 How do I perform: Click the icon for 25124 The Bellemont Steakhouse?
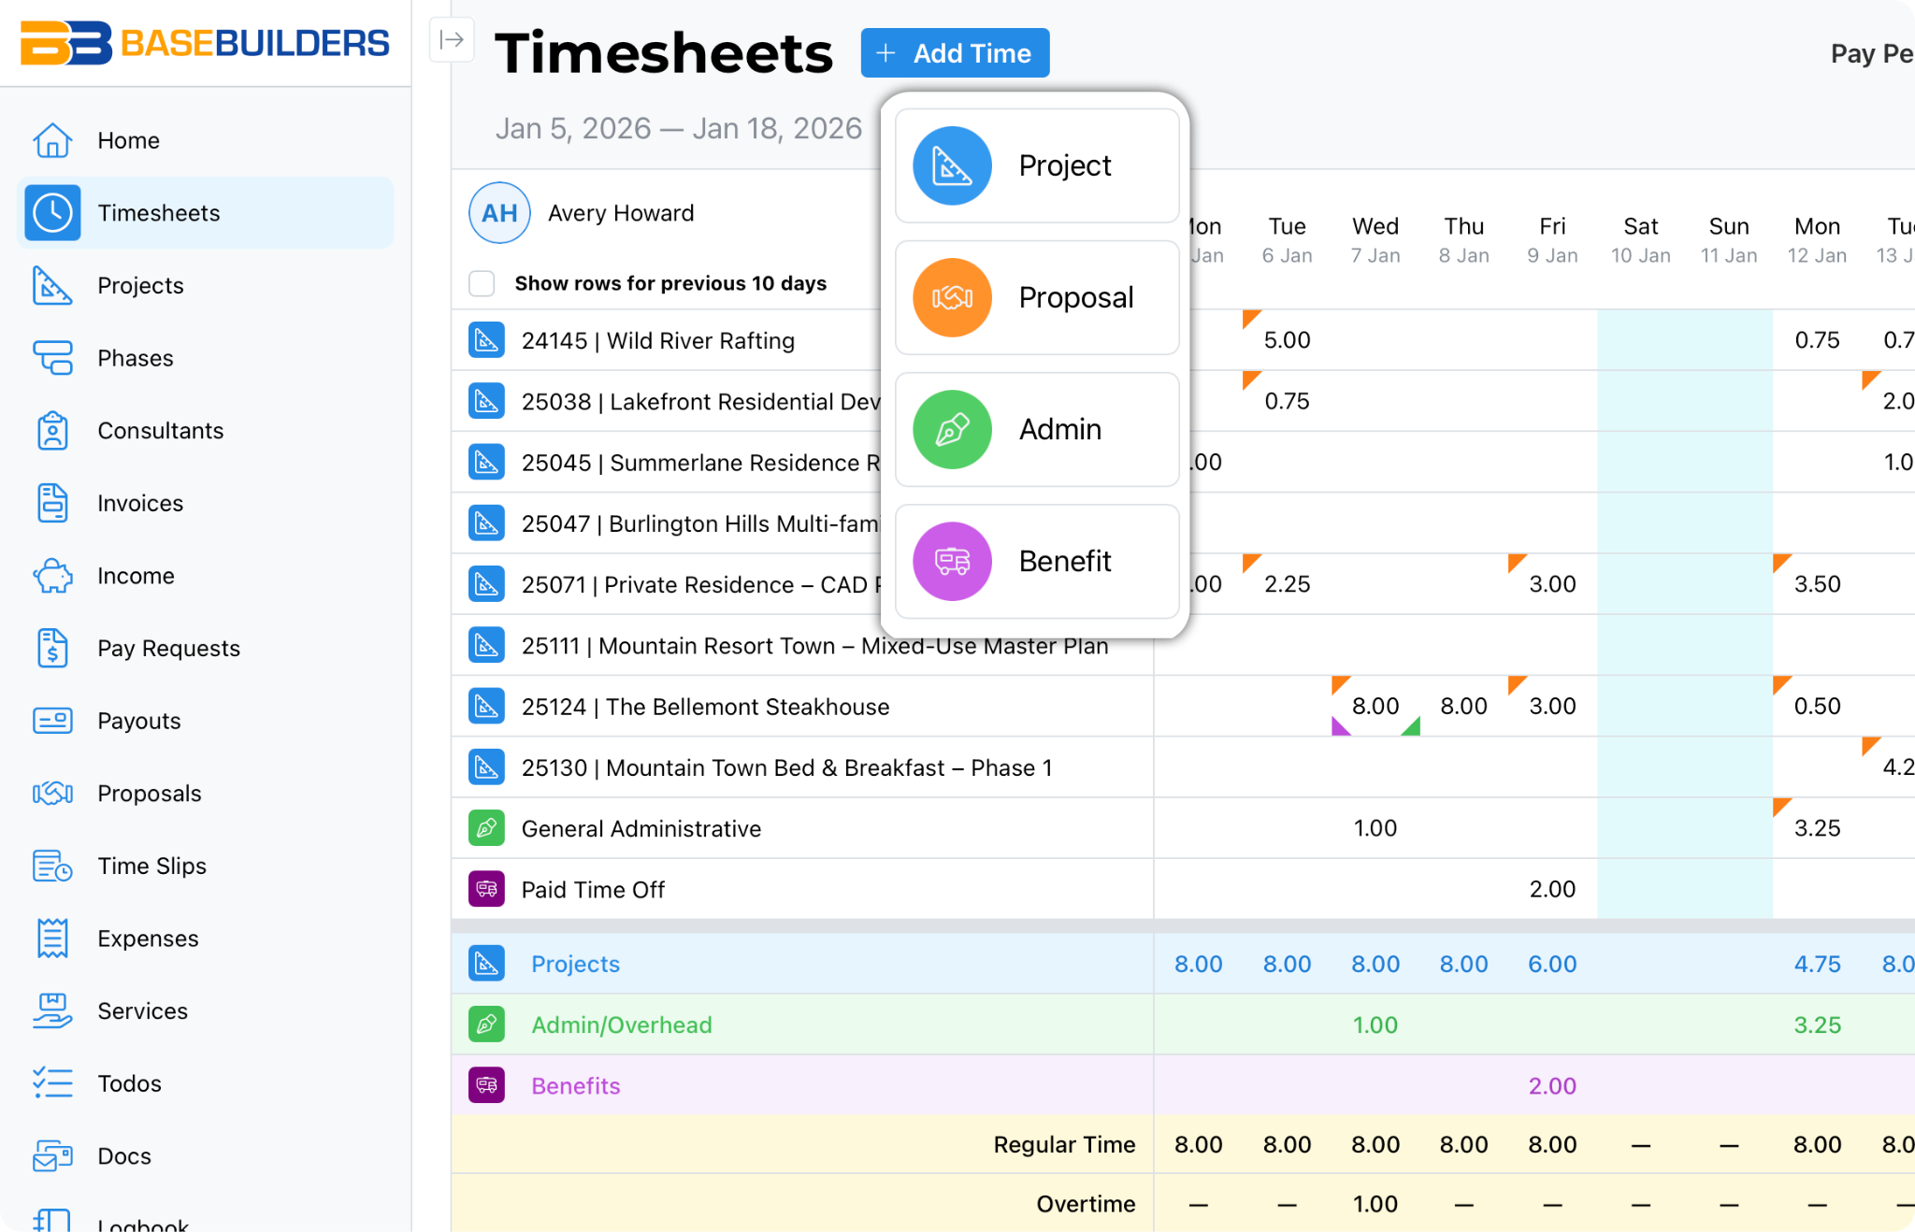pyautogui.click(x=486, y=707)
